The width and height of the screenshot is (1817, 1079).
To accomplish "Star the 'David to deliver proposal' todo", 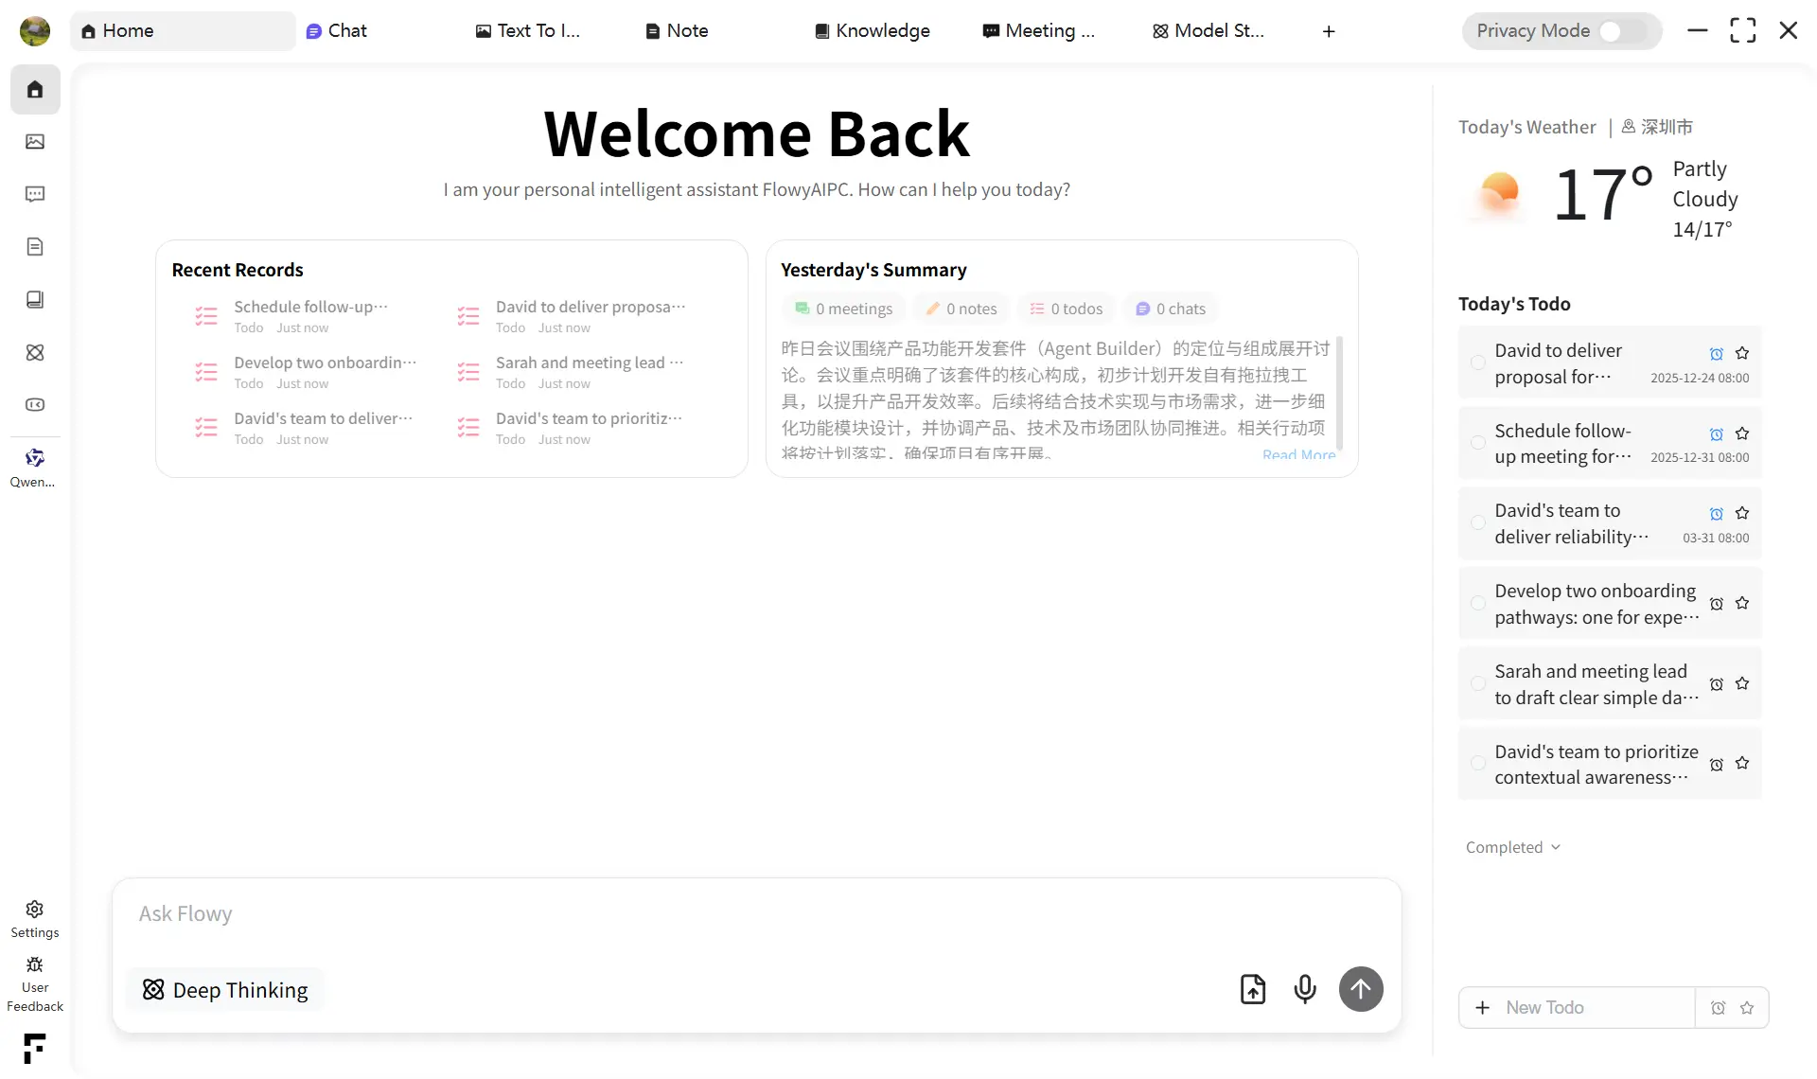I will coord(1742,353).
